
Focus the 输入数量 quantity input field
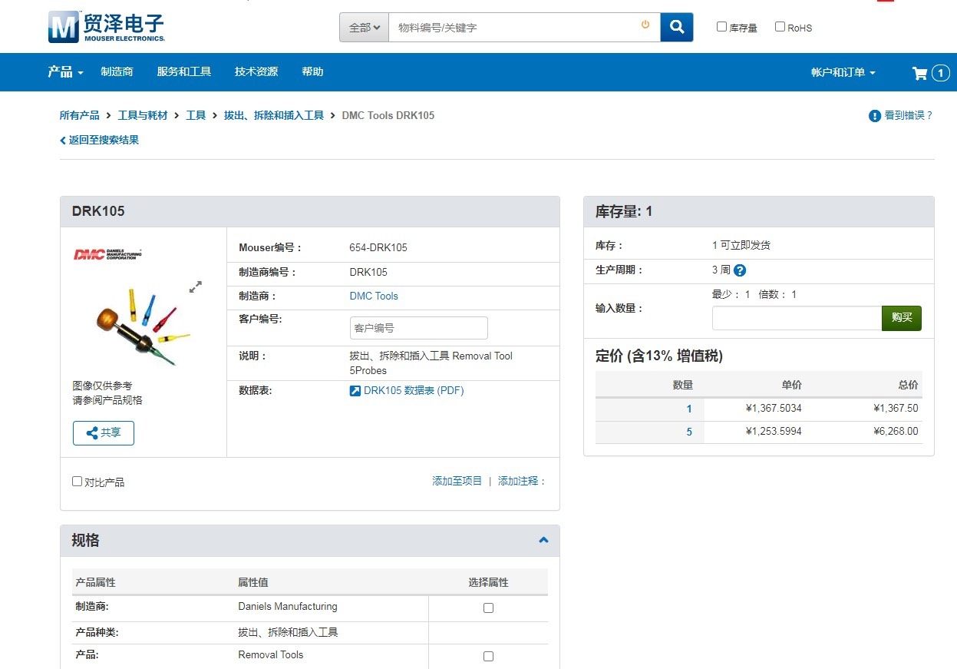(x=797, y=318)
